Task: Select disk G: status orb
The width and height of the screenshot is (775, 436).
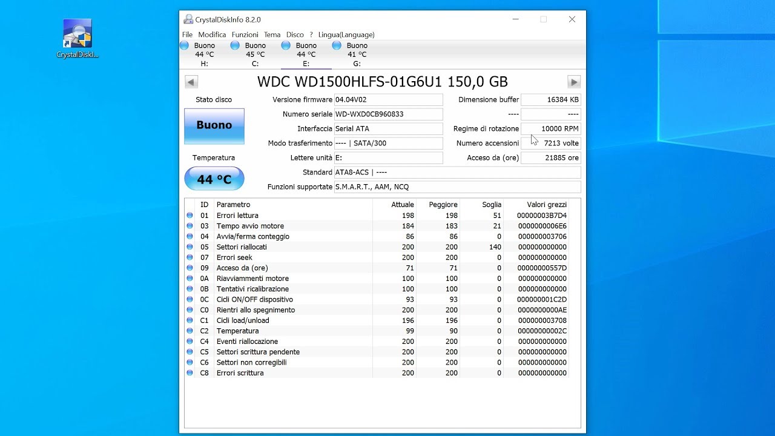Action: pyautogui.click(x=337, y=45)
